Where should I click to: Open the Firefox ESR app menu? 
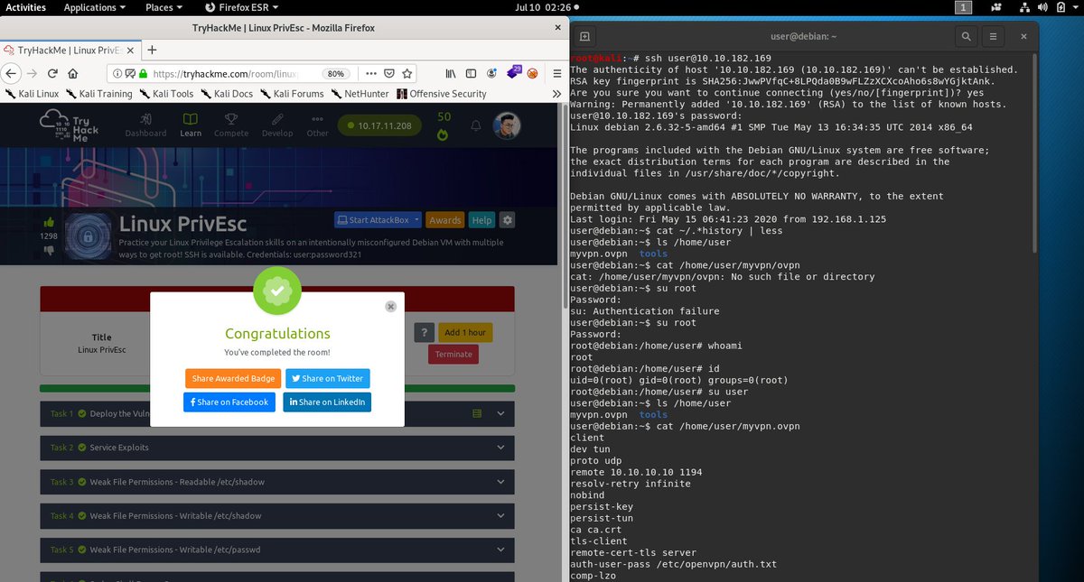(x=242, y=7)
